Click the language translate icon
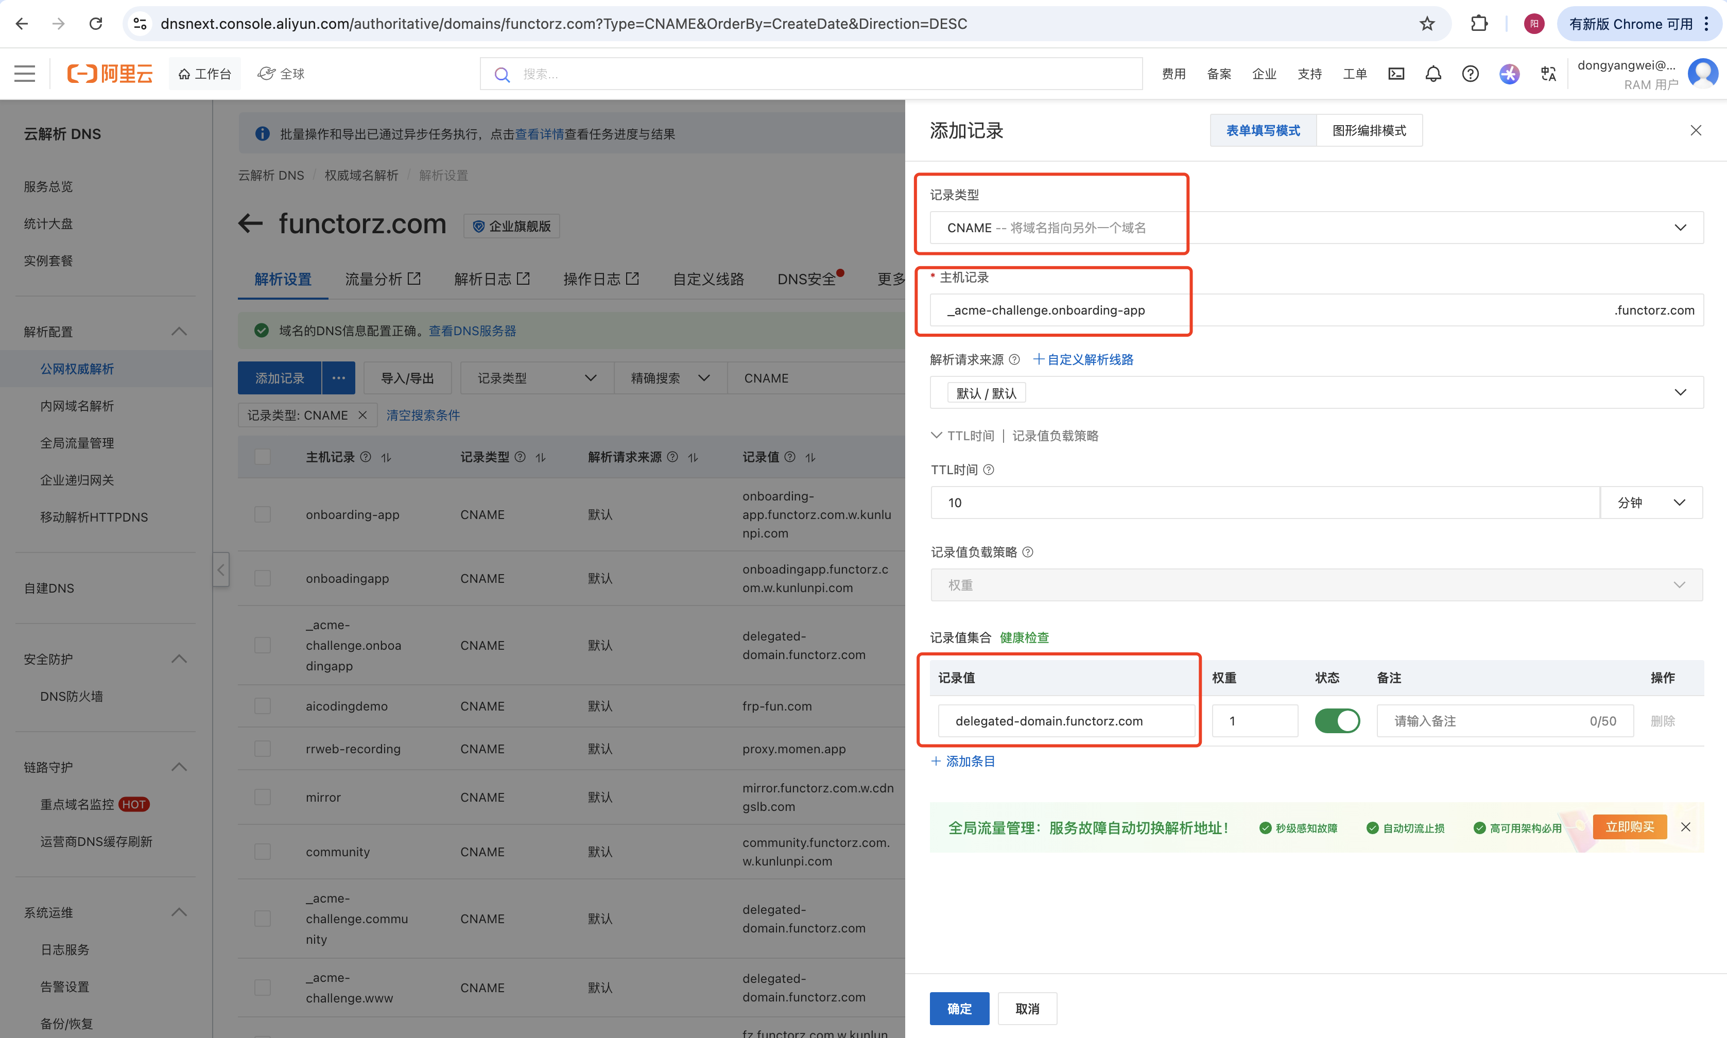 click(1548, 74)
